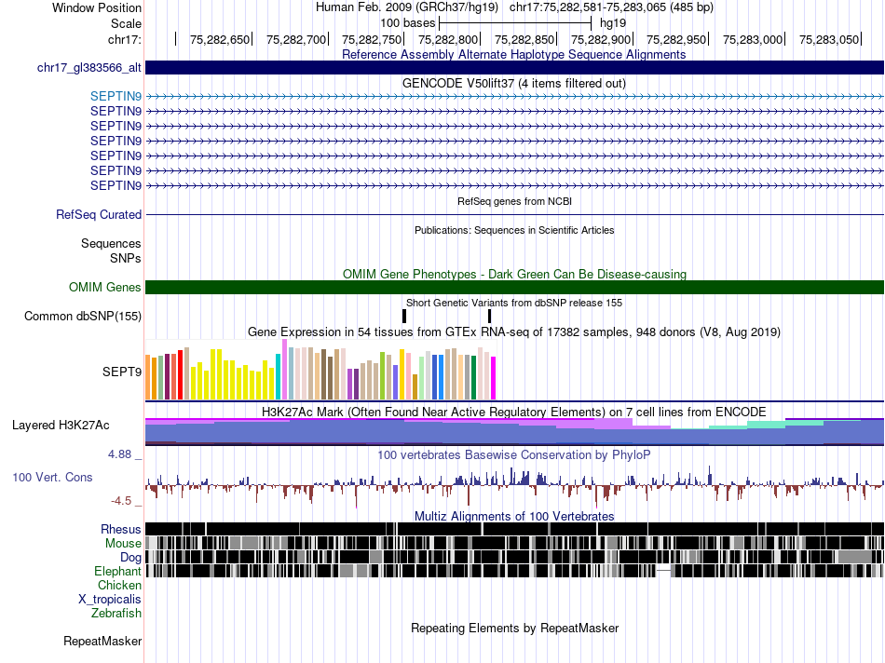Open the Gene Expression in 54 tissues title
The height and width of the screenshot is (663, 885).
(x=514, y=331)
